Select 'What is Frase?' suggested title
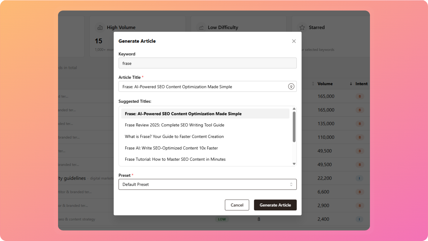 point(174,137)
